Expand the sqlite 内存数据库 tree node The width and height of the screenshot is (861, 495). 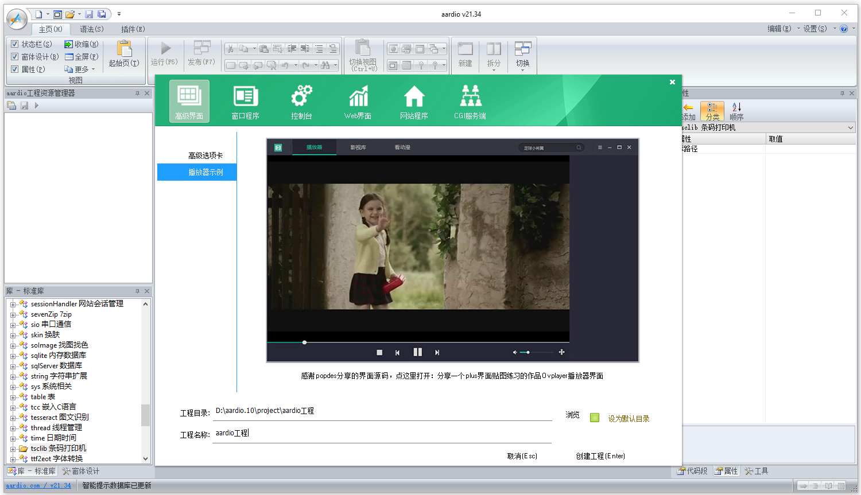coord(13,356)
